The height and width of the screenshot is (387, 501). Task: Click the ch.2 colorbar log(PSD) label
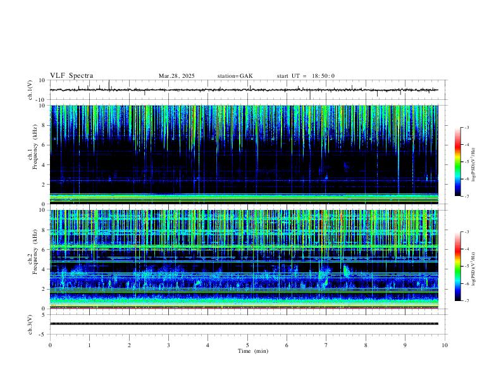(x=474, y=269)
